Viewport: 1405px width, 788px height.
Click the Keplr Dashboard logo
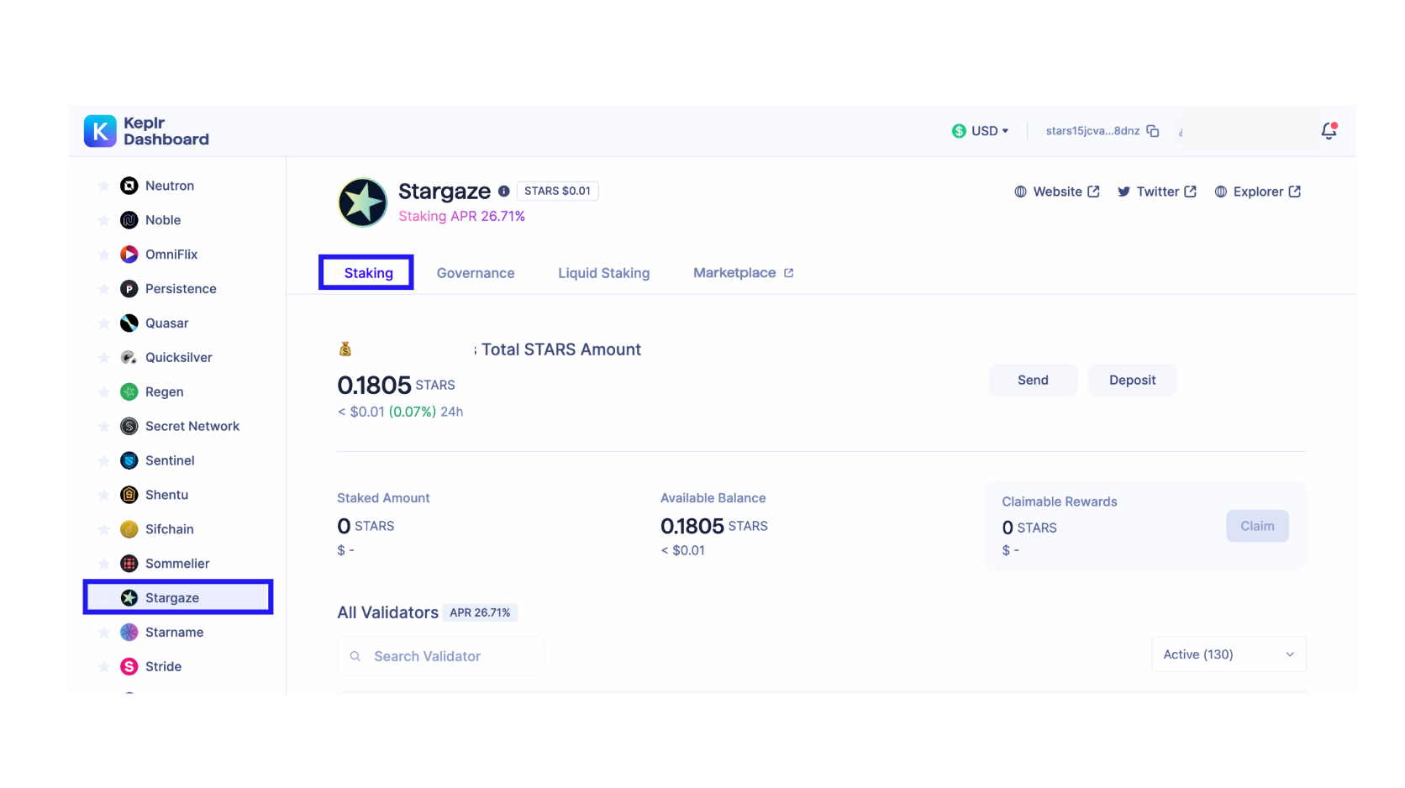click(146, 131)
